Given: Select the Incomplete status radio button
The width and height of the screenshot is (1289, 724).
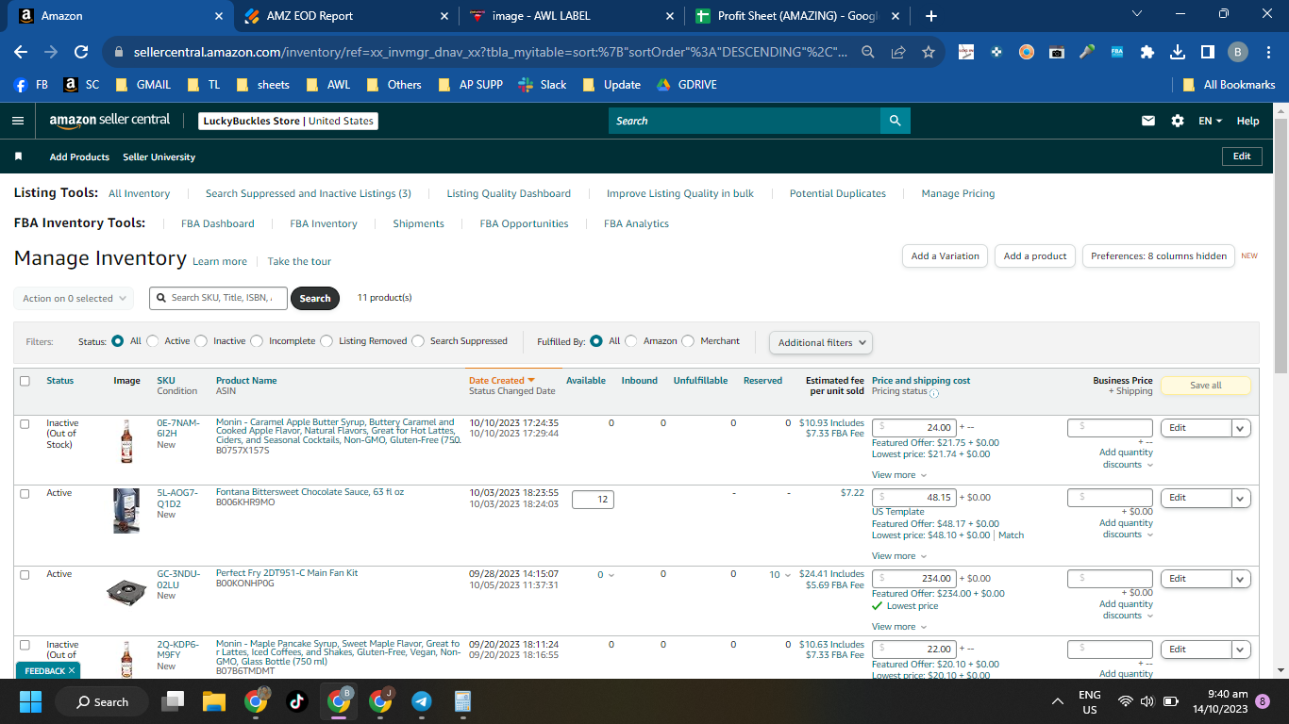Looking at the screenshot, I should point(257,341).
